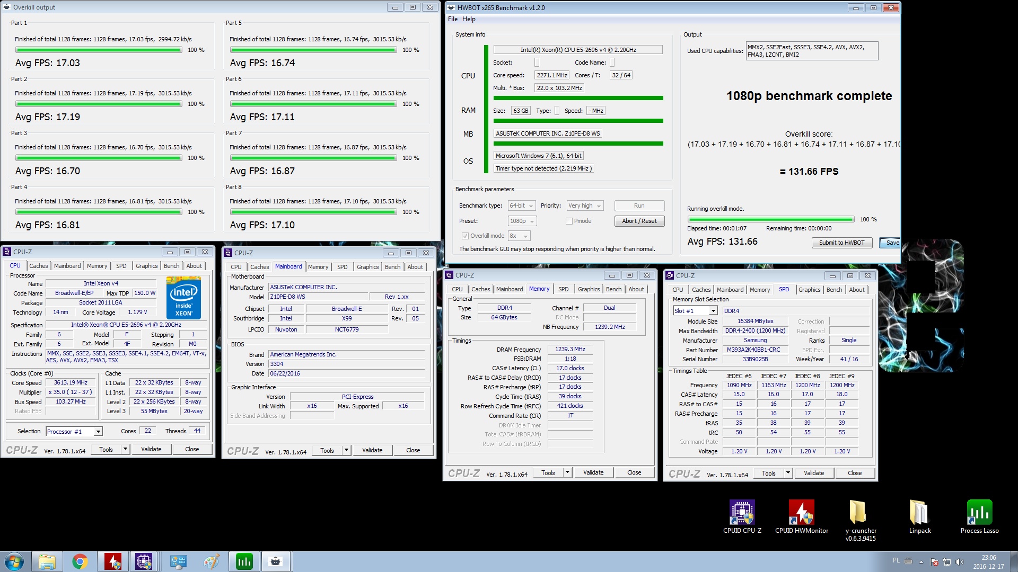Switch to About tab in CPU-Z CPU window
The height and width of the screenshot is (572, 1018).
[194, 266]
